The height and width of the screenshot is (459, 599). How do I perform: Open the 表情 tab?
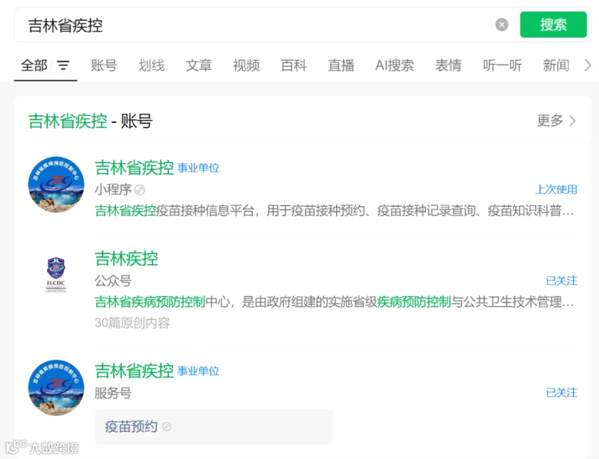[448, 65]
